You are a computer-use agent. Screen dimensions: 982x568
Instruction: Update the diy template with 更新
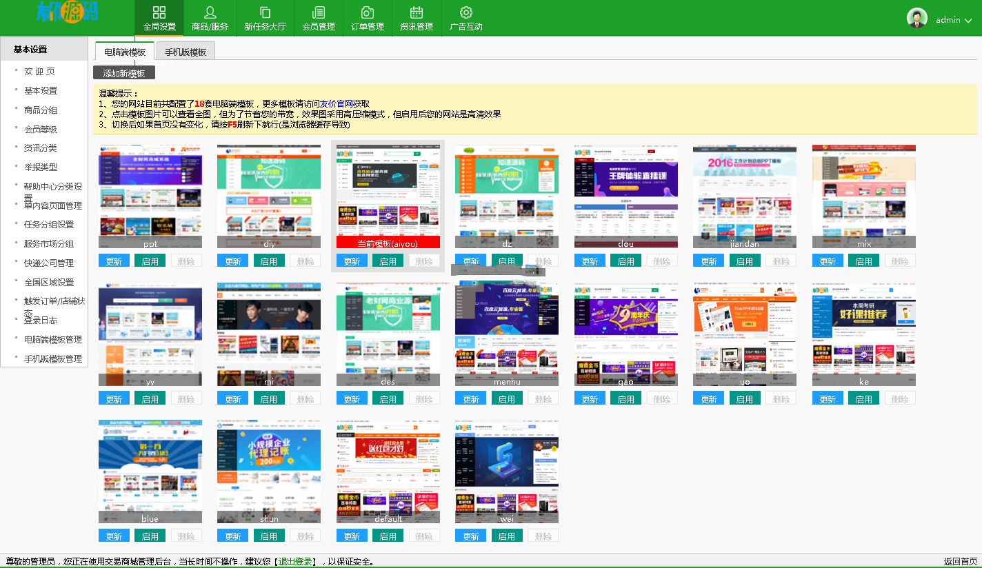(x=233, y=261)
